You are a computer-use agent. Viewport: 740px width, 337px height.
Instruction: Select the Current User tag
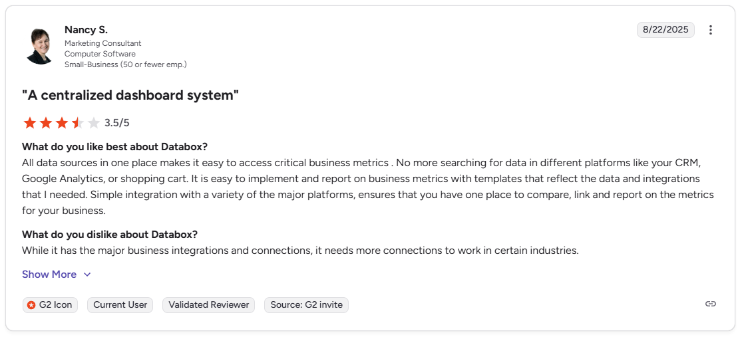point(120,305)
